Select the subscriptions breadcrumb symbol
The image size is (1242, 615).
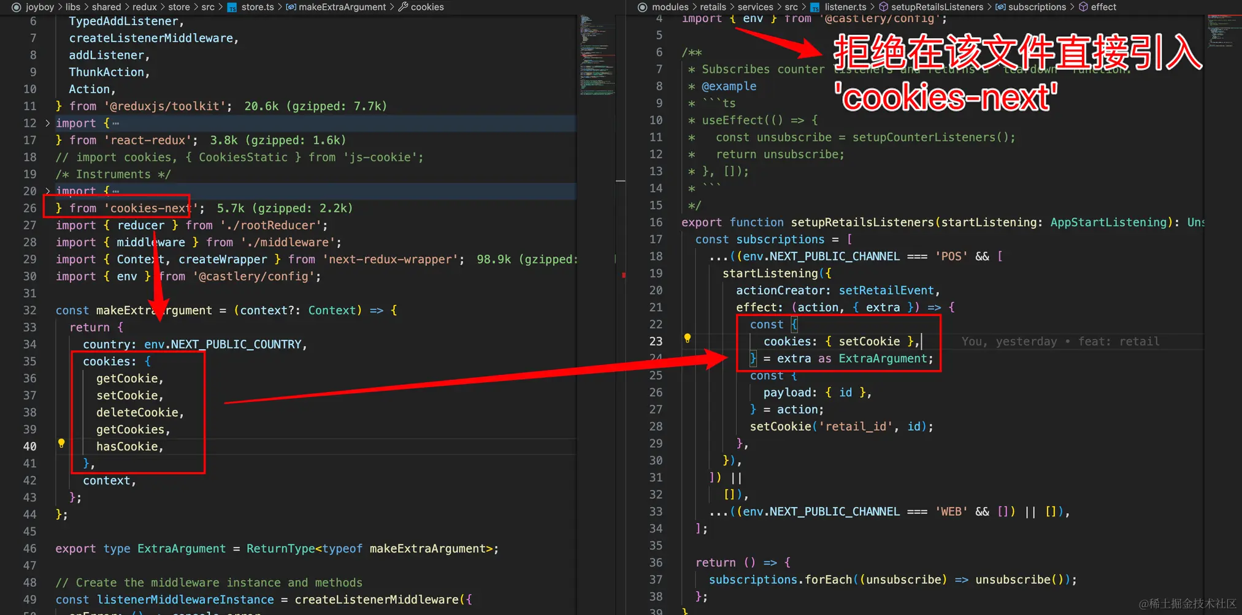(1037, 7)
